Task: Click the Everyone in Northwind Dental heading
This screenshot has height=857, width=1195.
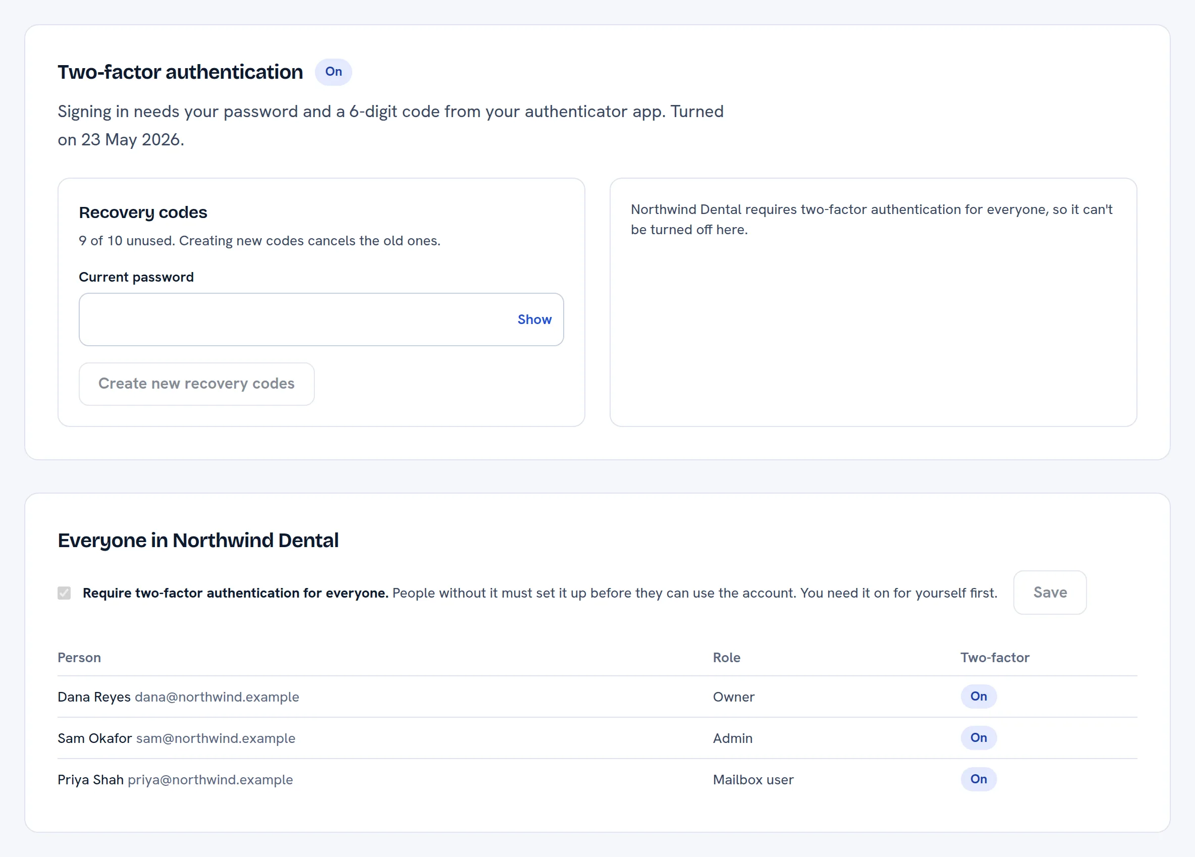Action: click(x=198, y=540)
